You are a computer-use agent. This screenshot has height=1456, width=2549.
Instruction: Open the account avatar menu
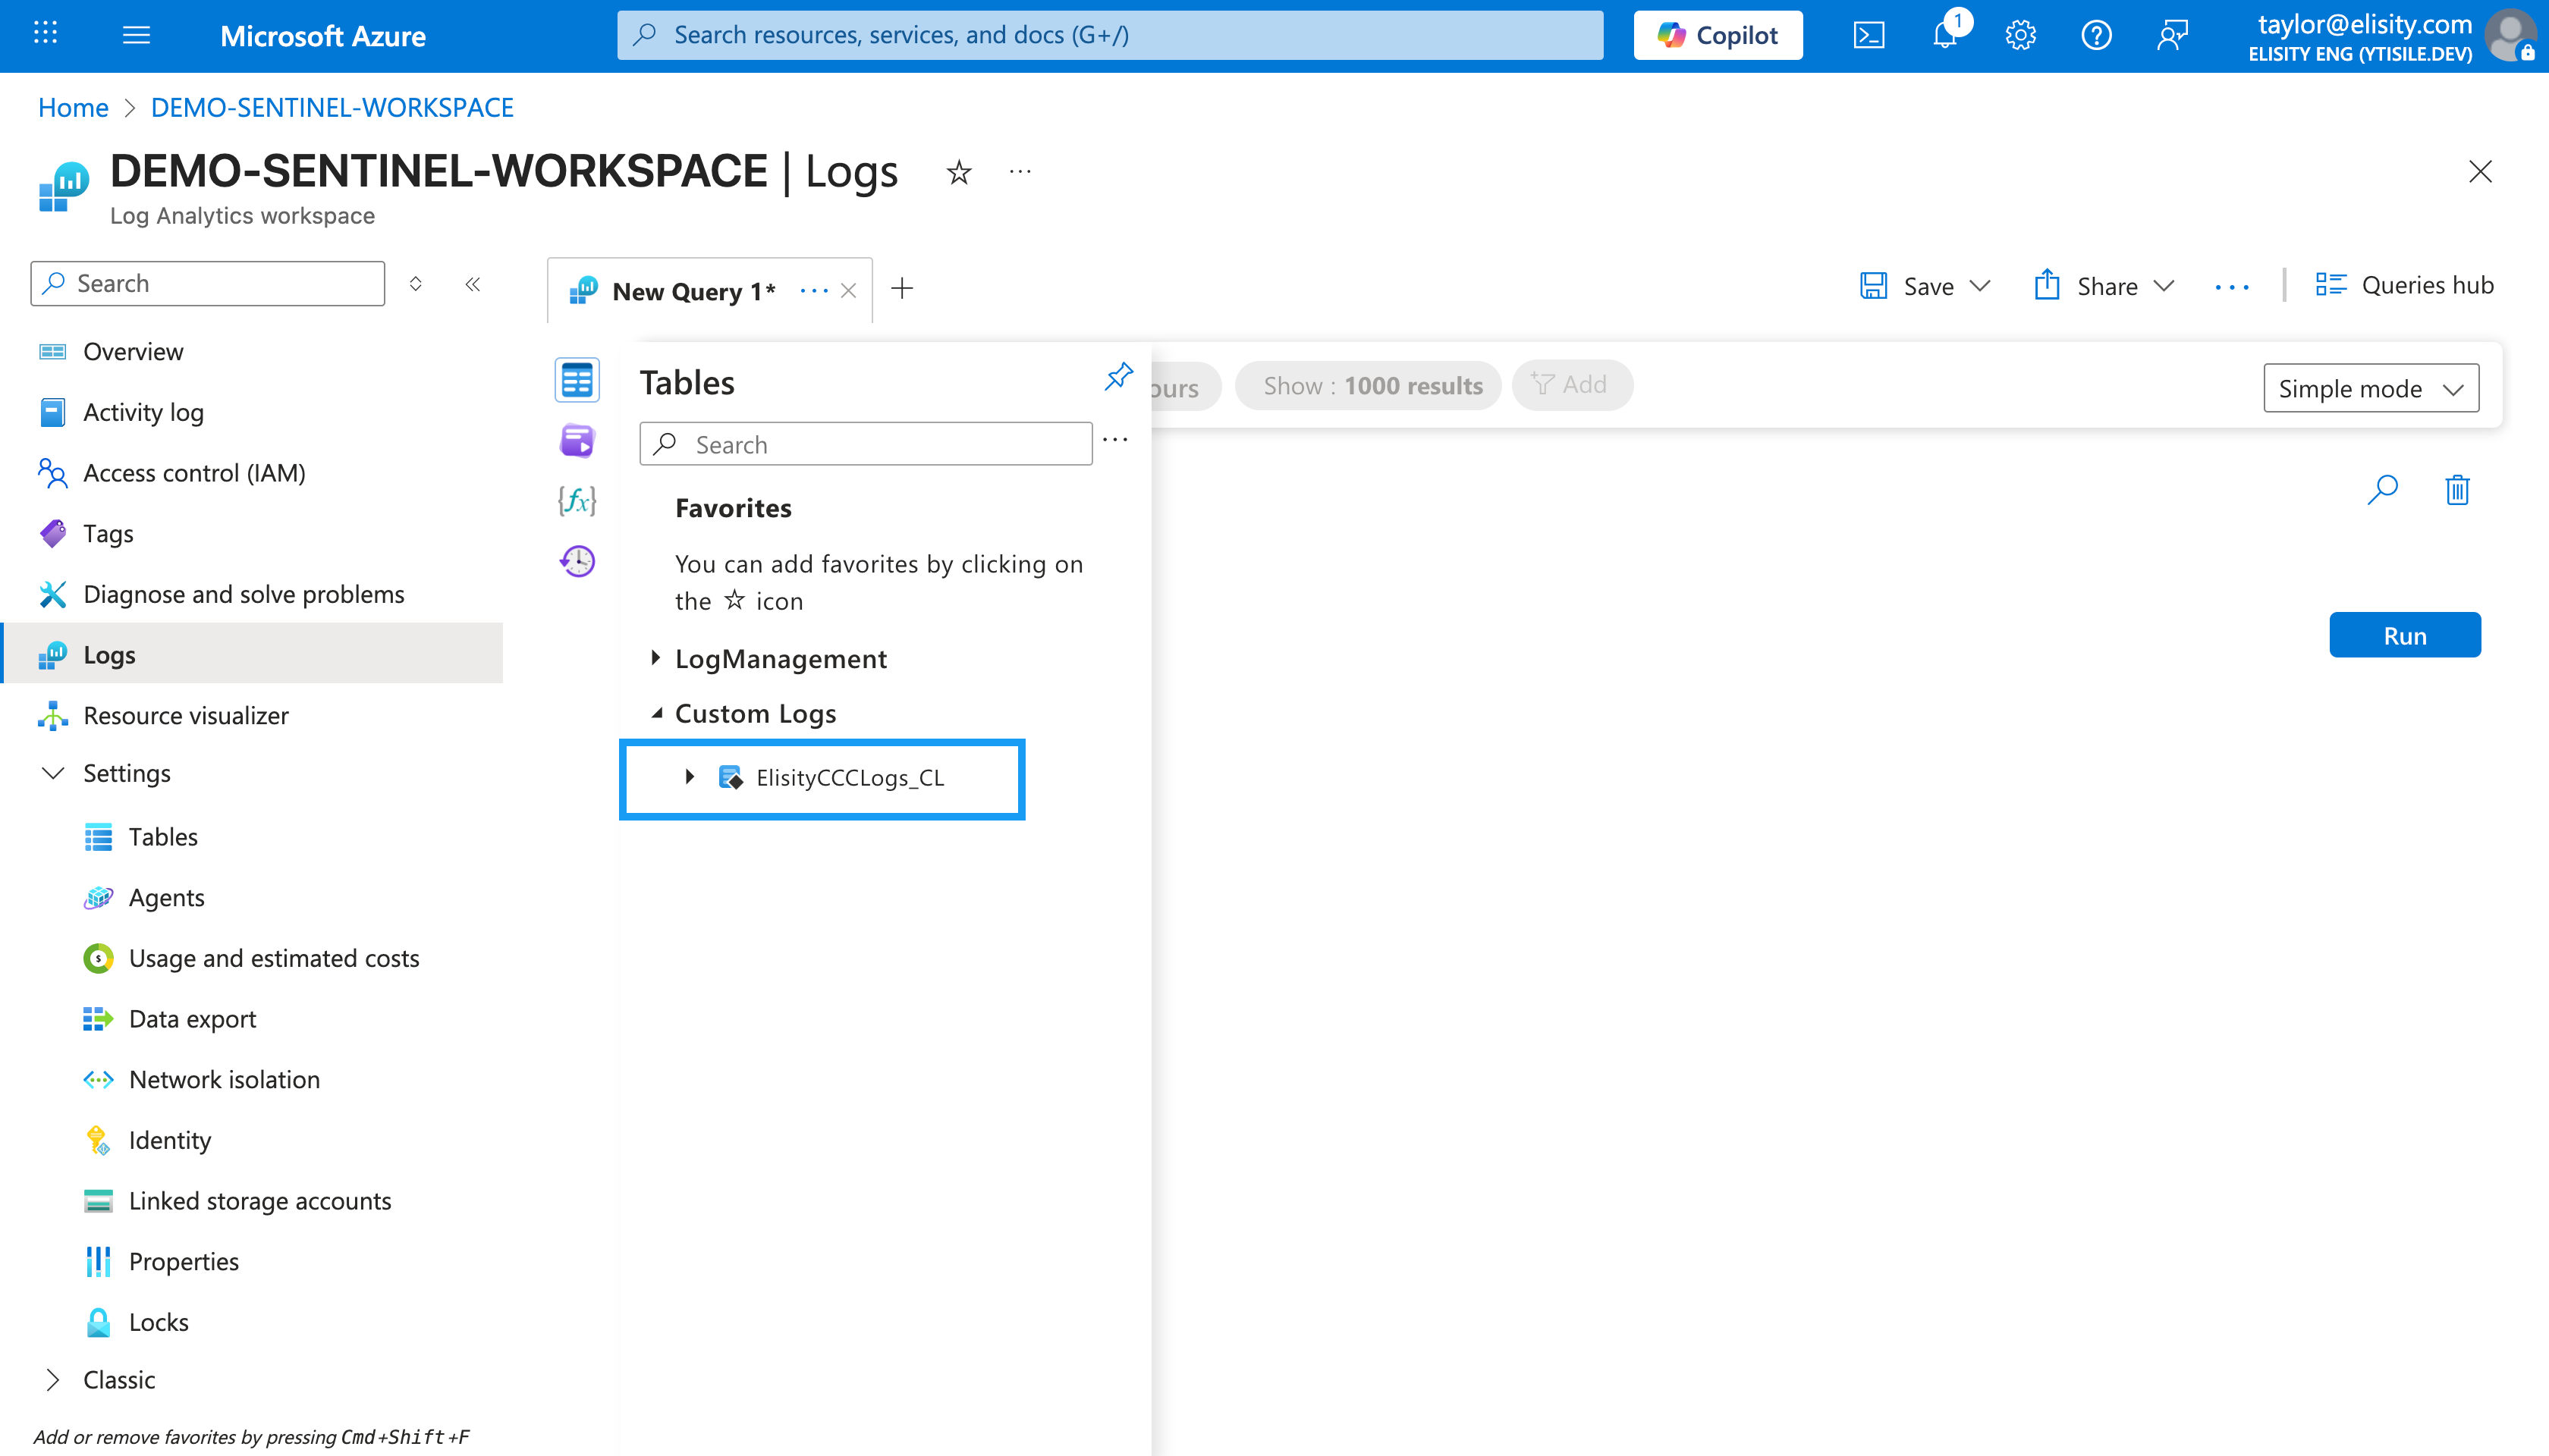(x=2510, y=36)
